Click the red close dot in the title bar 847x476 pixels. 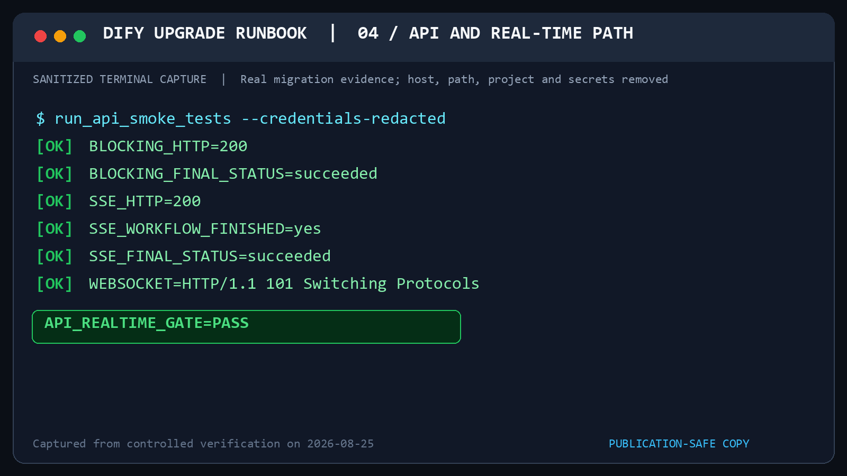point(40,36)
